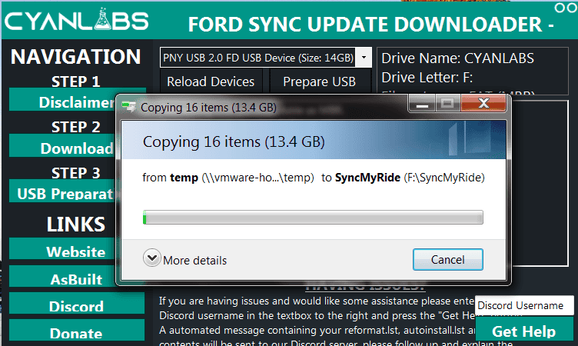
Task: Click the Get Help button
Action: coord(524,331)
